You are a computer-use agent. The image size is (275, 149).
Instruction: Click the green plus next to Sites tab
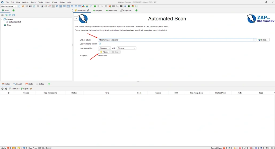[x=13, y=10]
